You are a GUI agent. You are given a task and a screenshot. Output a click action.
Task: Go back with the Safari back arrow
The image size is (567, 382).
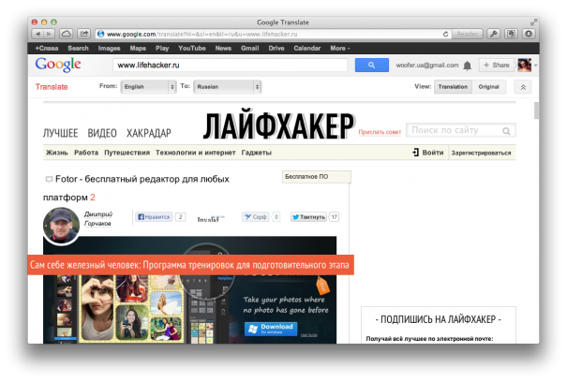click(37, 34)
